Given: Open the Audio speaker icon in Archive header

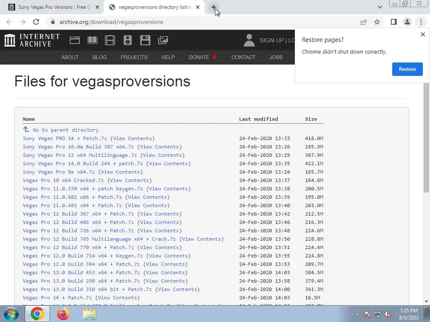Looking at the screenshot, I should 128,40.
